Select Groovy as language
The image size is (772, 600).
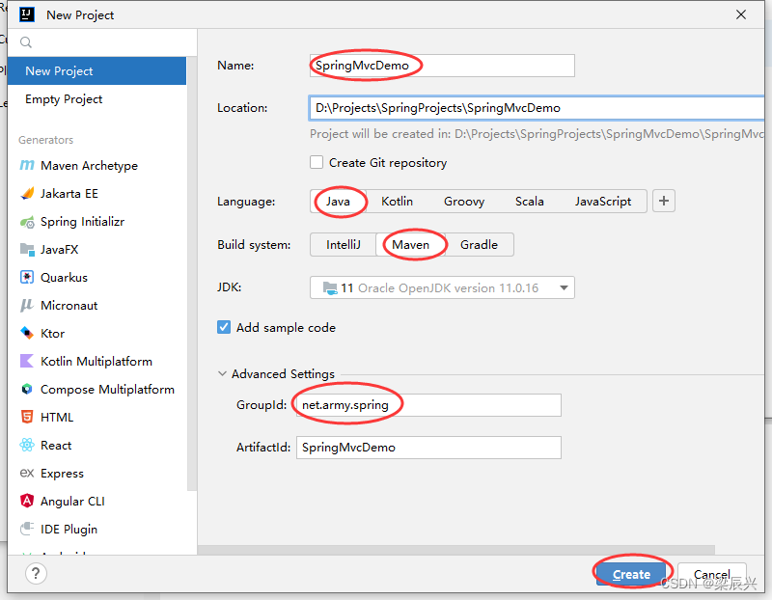pyautogui.click(x=464, y=202)
